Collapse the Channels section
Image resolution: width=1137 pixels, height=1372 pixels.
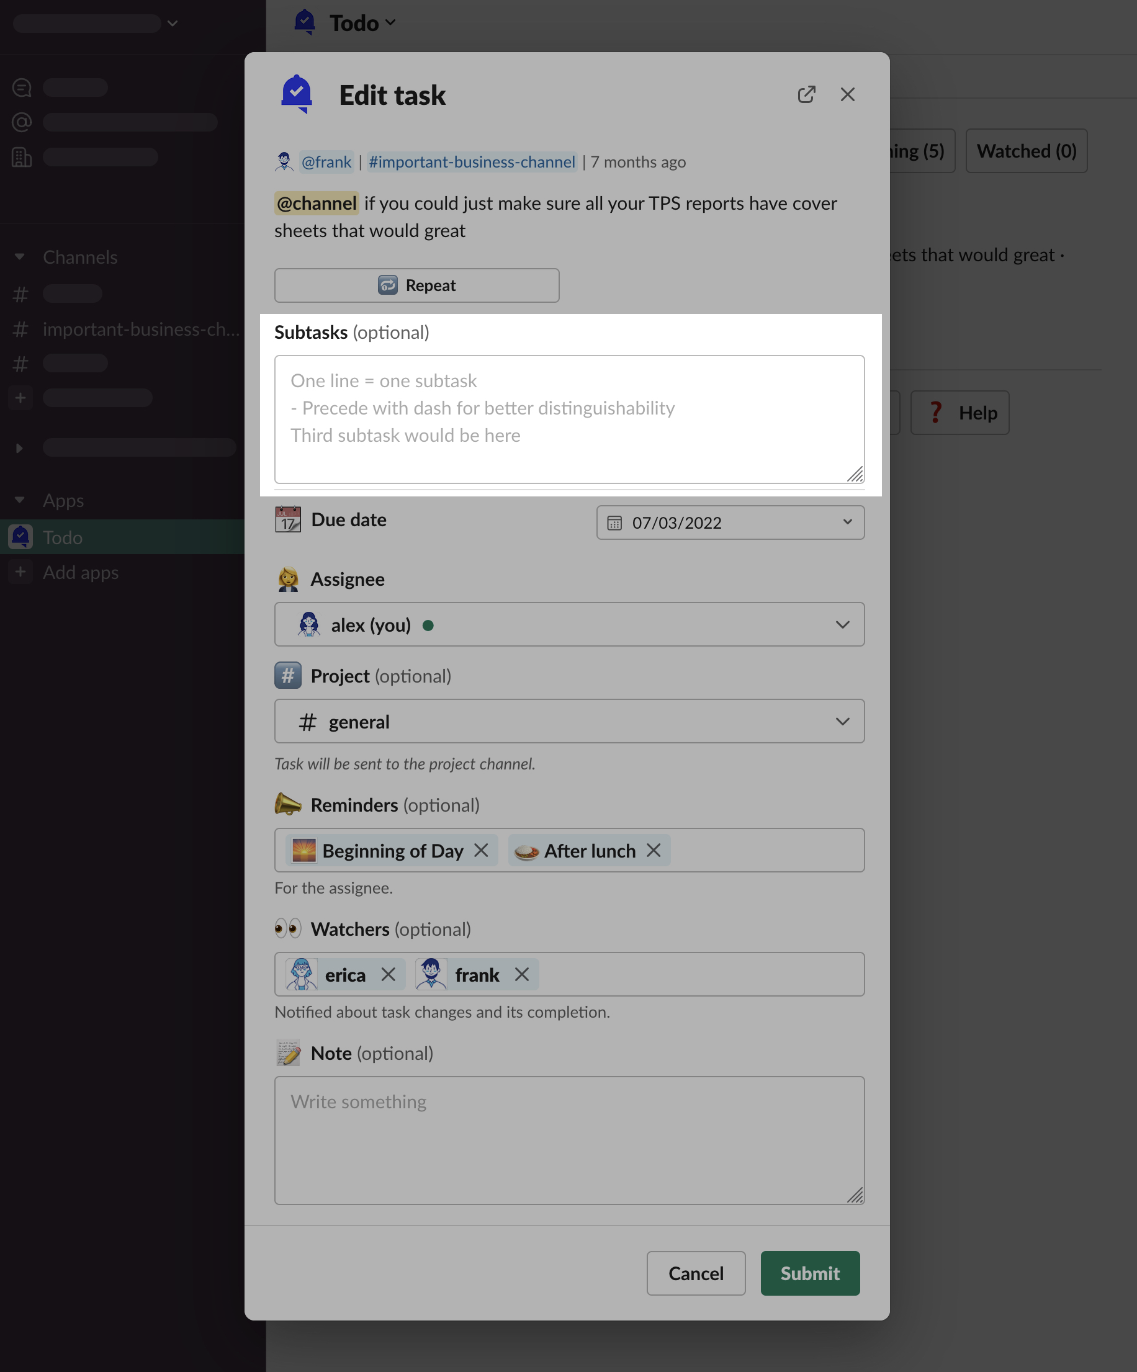point(20,257)
